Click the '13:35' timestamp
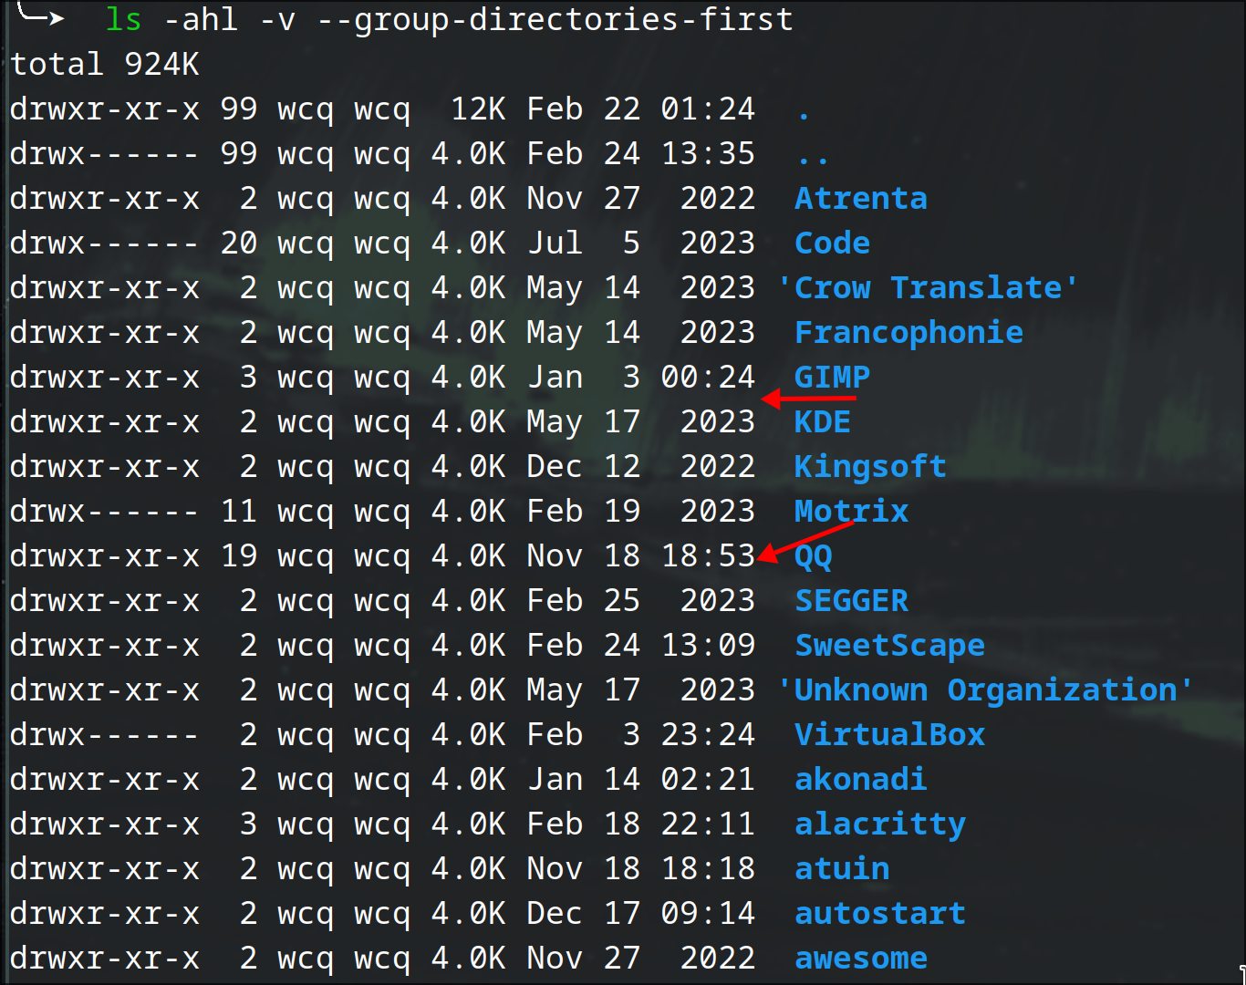Viewport: 1246px width, 985px height. click(708, 153)
